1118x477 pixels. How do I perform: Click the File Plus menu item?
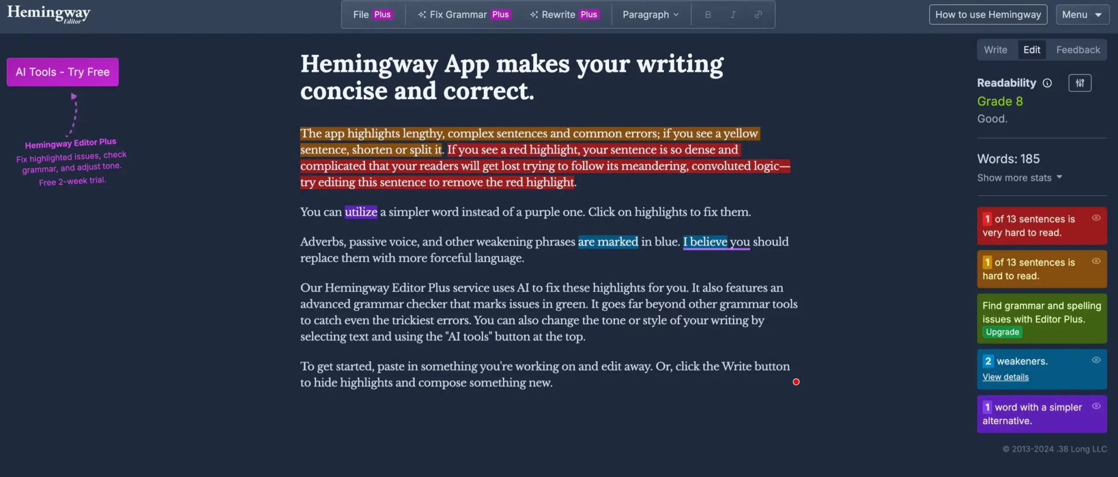(x=372, y=14)
